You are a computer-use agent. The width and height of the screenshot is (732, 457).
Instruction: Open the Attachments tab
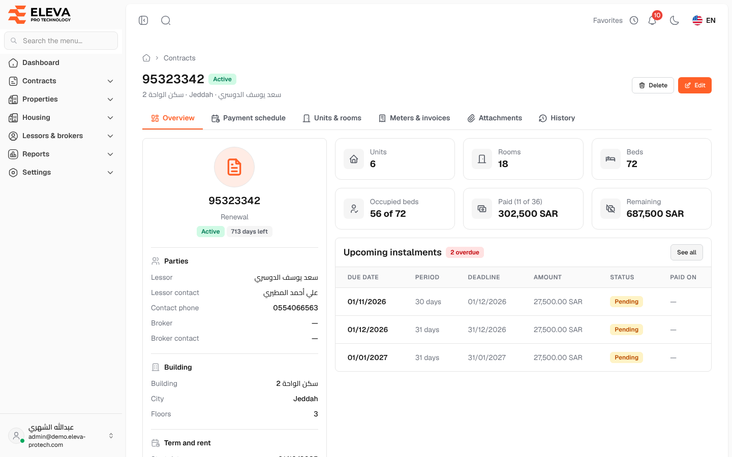(x=495, y=118)
